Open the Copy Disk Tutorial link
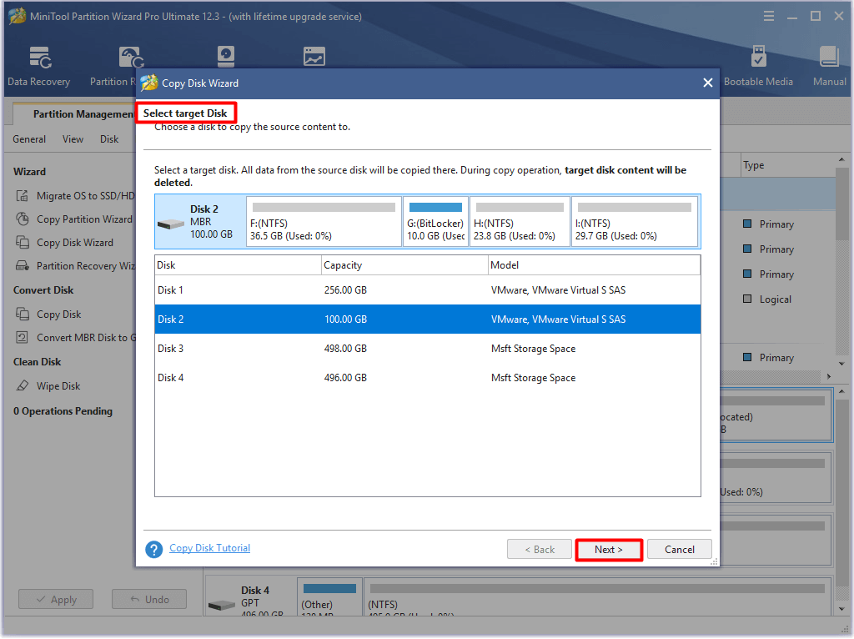Viewport: 854px width, 639px height. [x=209, y=548]
